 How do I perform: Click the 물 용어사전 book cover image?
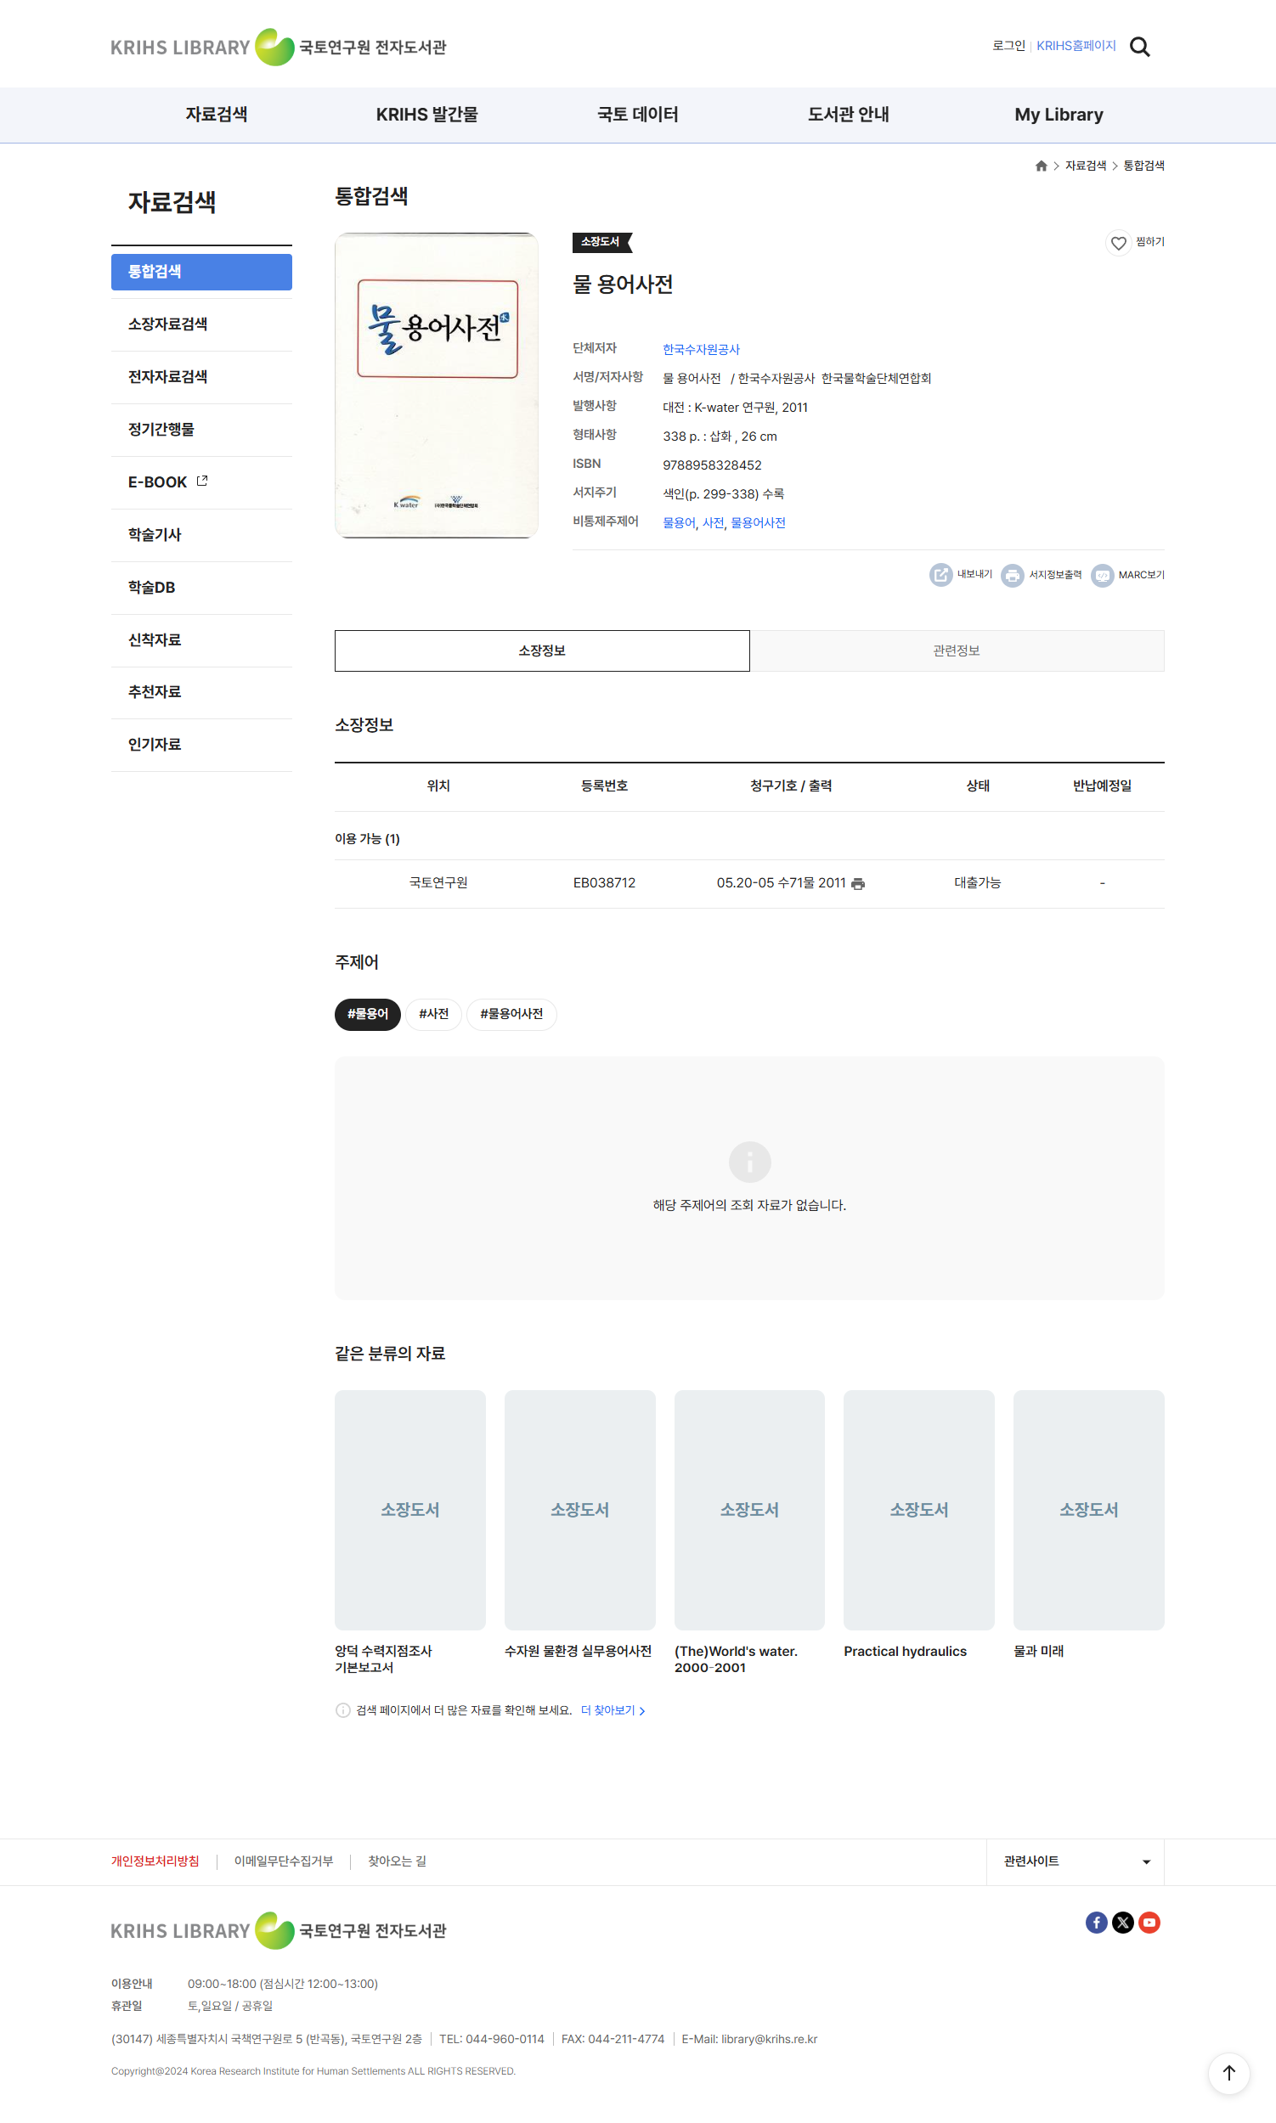436,385
